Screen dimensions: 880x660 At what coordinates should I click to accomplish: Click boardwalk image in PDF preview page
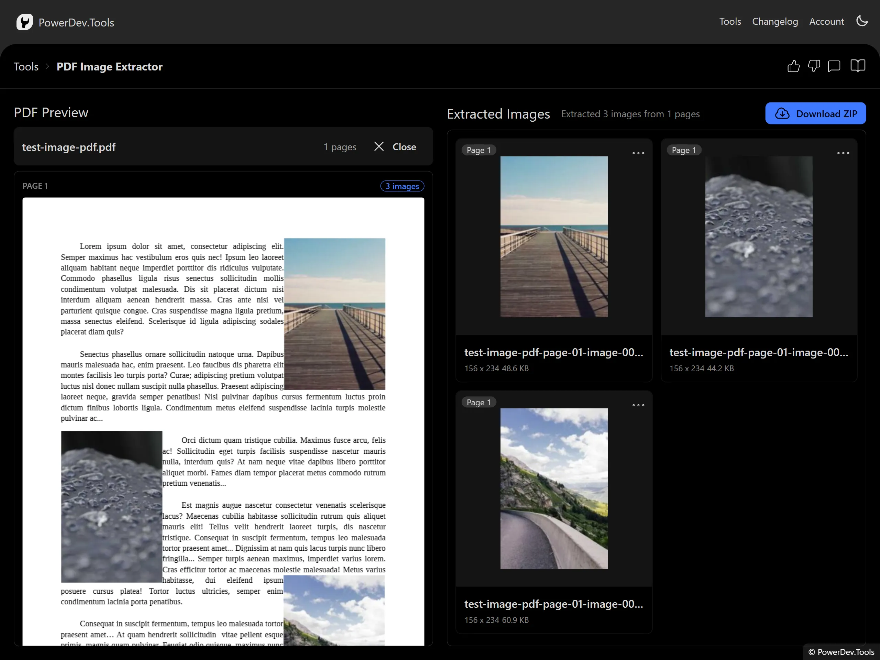(334, 314)
